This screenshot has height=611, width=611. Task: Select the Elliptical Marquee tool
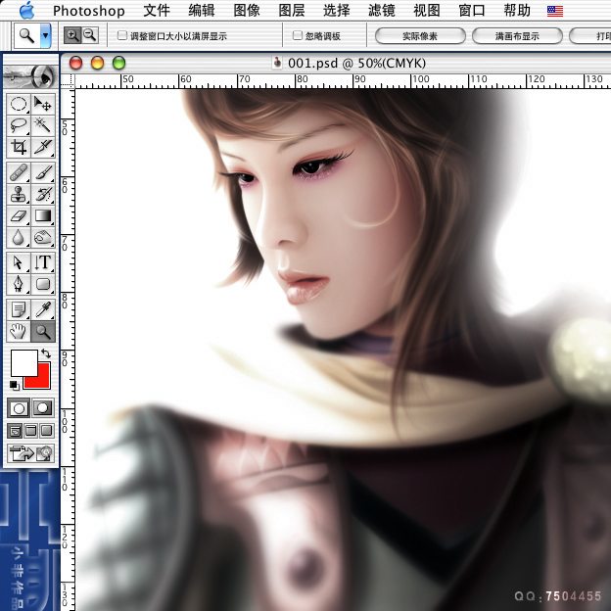(x=19, y=104)
